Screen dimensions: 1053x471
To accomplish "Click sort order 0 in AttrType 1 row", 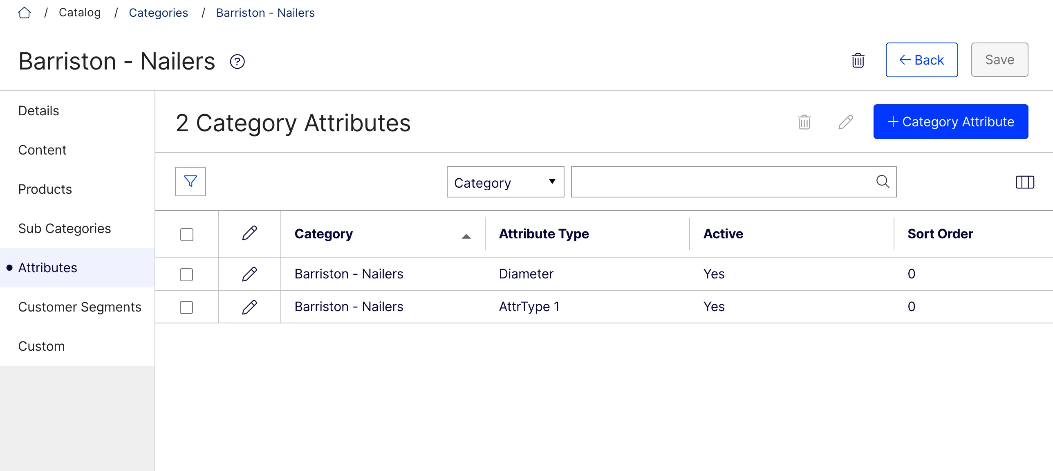I will coord(911,307).
